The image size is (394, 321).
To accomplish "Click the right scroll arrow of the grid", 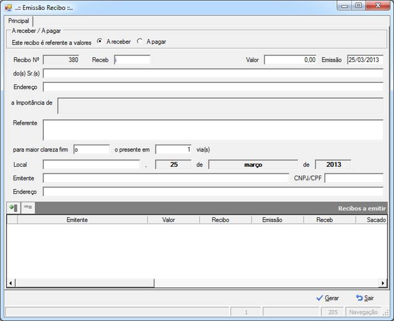I will coord(382,283).
